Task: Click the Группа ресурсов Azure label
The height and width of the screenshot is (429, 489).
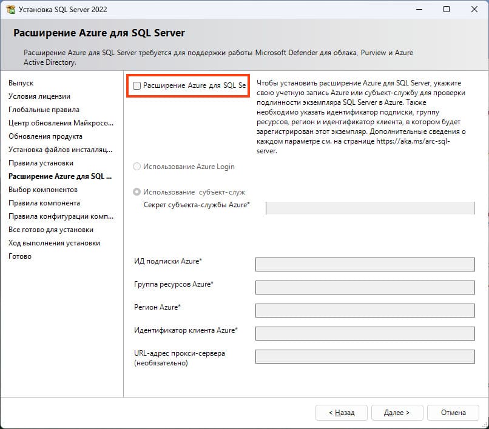Action: (x=174, y=284)
